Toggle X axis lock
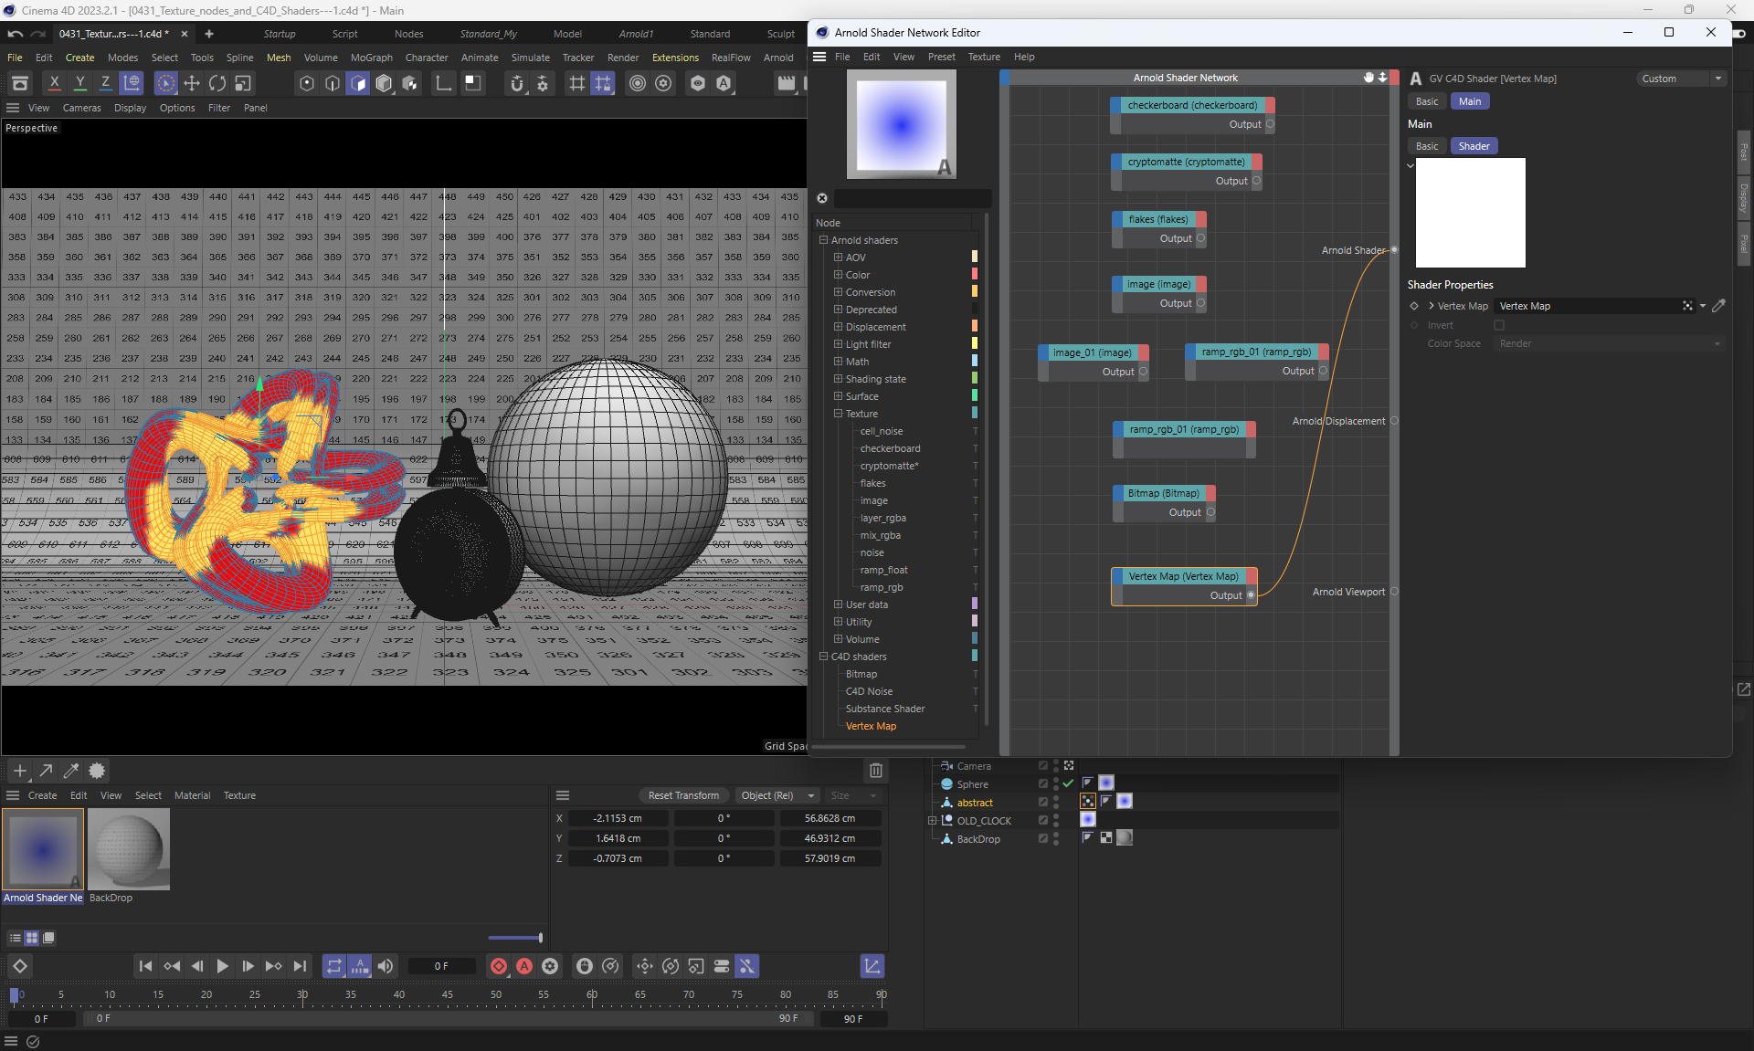Image resolution: width=1754 pixels, height=1051 pixels. tap(55, 83)
